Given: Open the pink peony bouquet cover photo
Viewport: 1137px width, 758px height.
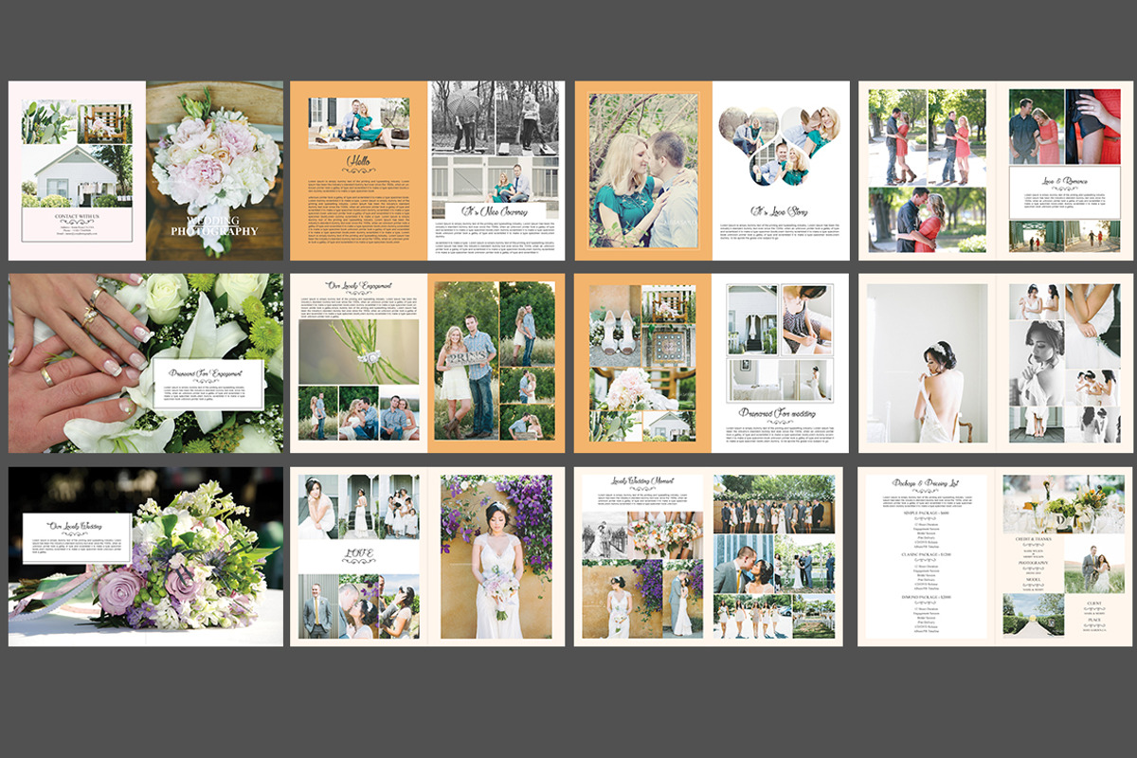Looking at the screenshot, I should (x=215, y=171).
